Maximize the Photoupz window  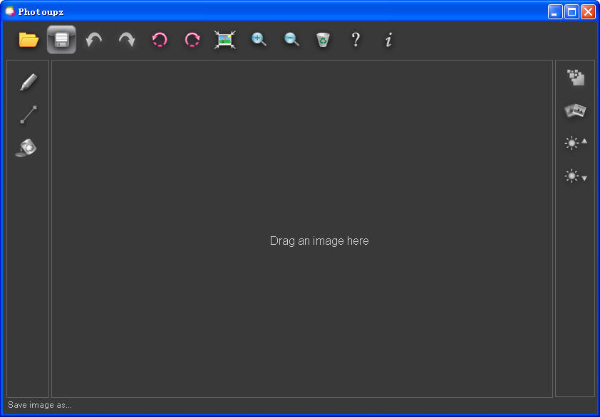tap(571, 12)
